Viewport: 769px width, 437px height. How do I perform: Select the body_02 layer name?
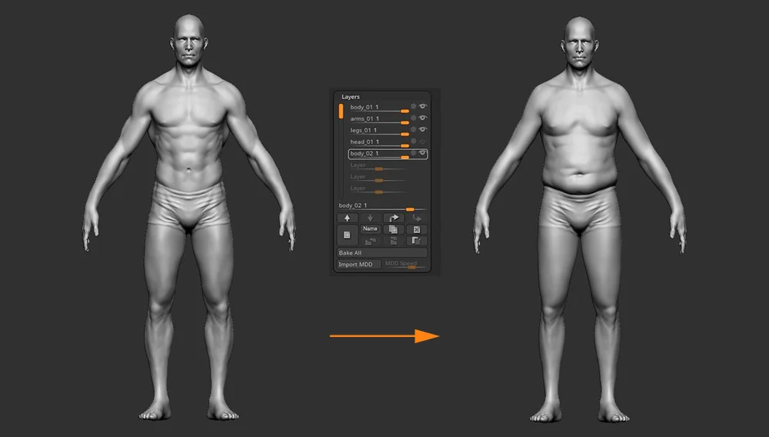point(364,154)
